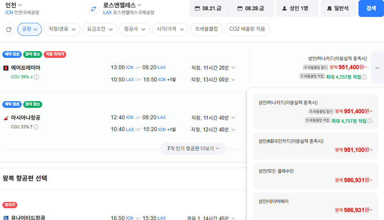Open the 요금조건 filter dropdown
384x220 pixels.
tap(100, 30)
